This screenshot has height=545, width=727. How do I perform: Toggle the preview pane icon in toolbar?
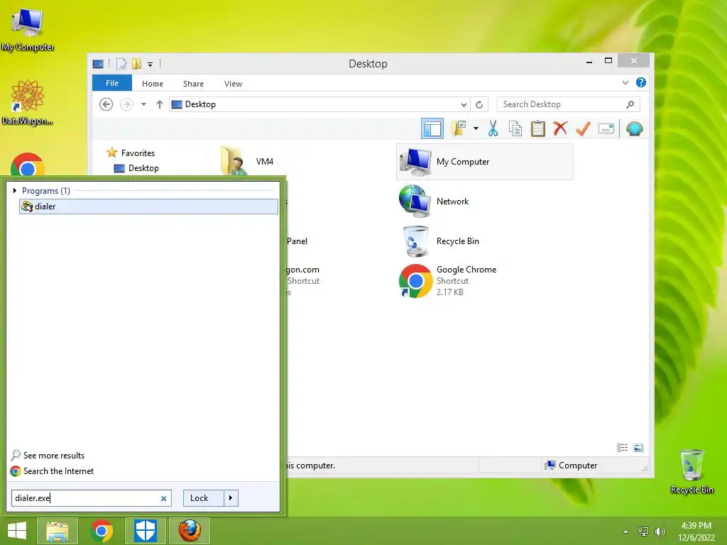[432, 129]
